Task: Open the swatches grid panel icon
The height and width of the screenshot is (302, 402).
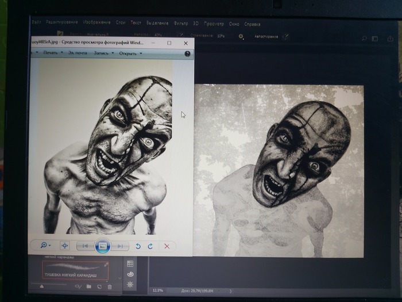Action: pos(130,263)
